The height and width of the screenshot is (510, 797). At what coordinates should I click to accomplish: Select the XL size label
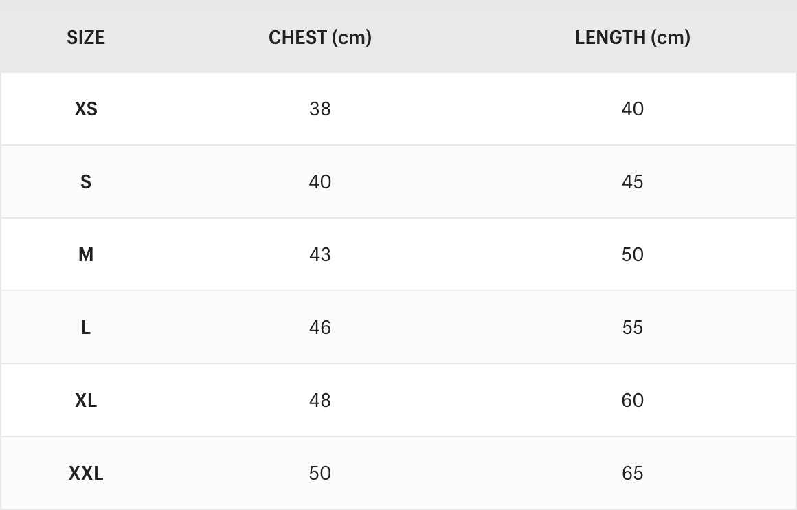(x=86, y=401)
